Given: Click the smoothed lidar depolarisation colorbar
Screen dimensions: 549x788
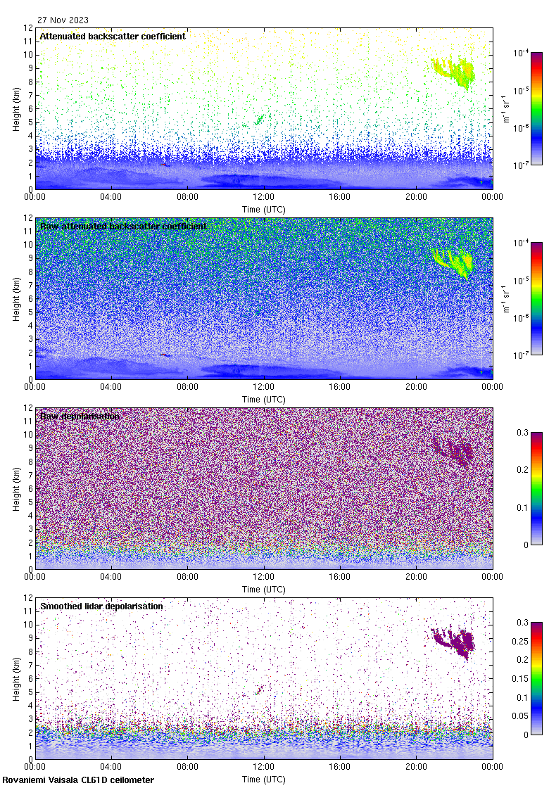Looking at the screenshot, I should coord(536,678).
